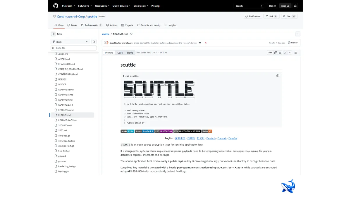Open README.ja.md in the file tree
Viewport: 351px width, 197px height.
point(66,105)
